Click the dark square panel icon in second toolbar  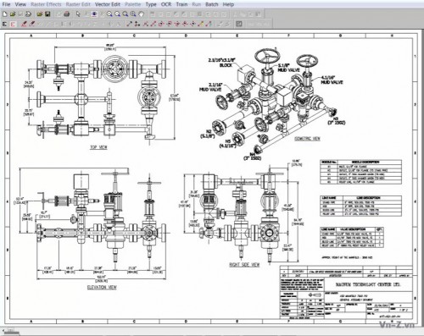[239, 25]
